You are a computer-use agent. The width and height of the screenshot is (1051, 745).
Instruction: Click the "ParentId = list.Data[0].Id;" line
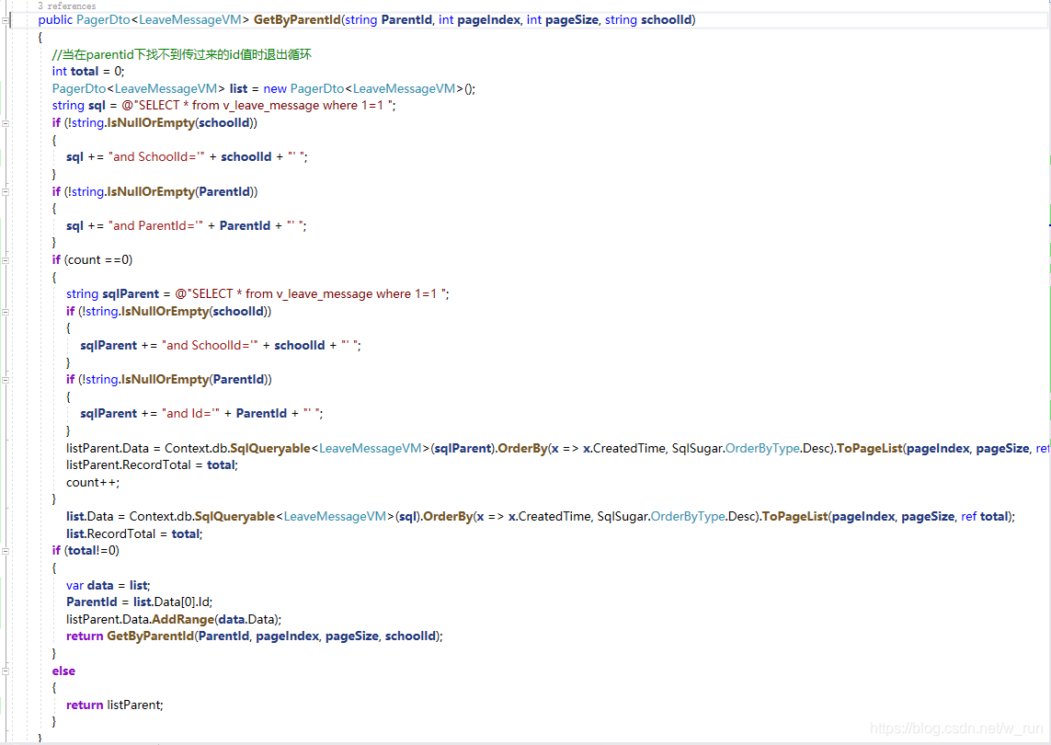(140, 602)
